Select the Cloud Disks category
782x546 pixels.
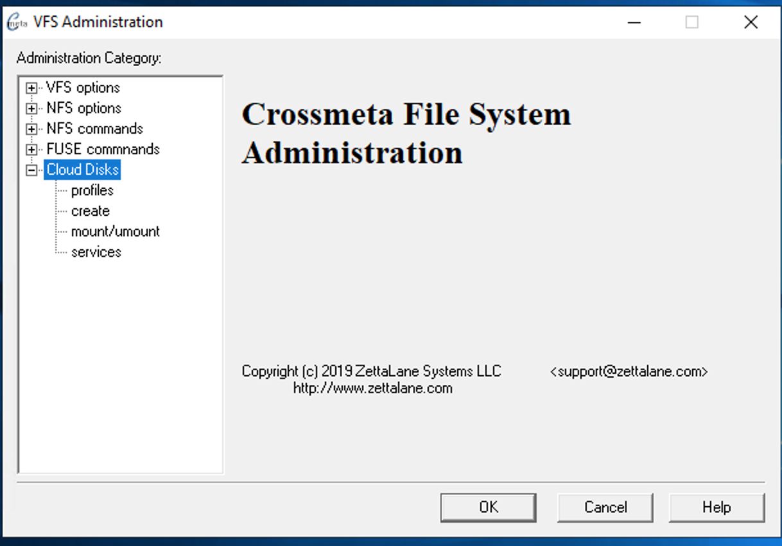[x=83, y=170]
